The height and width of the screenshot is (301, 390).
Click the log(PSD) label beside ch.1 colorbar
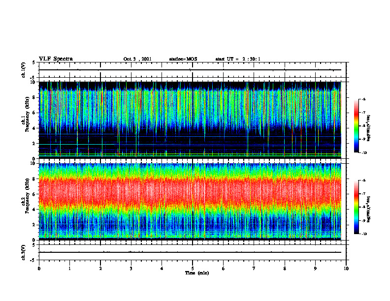[x=368, y=128]
